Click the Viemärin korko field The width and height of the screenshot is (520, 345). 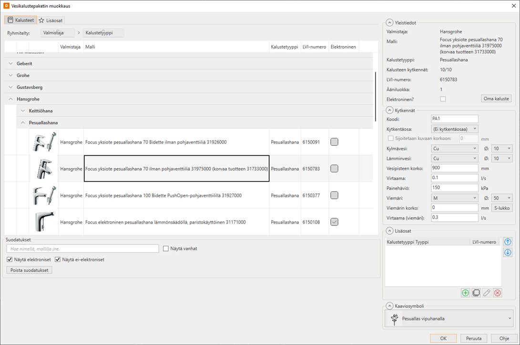(x=455, y=208)
